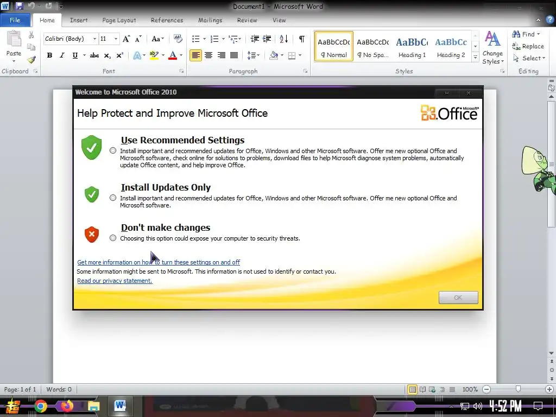Click the OK button in Office dialog
Viewport: 556px width, 417px height.
(458, 298)
